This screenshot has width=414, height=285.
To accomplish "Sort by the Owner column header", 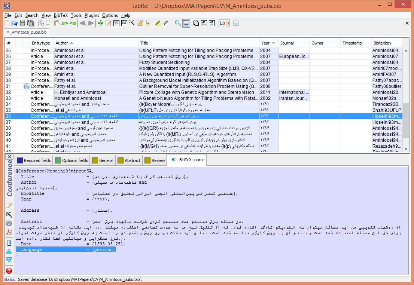I will pyautogui.click(x=325, y=43).
